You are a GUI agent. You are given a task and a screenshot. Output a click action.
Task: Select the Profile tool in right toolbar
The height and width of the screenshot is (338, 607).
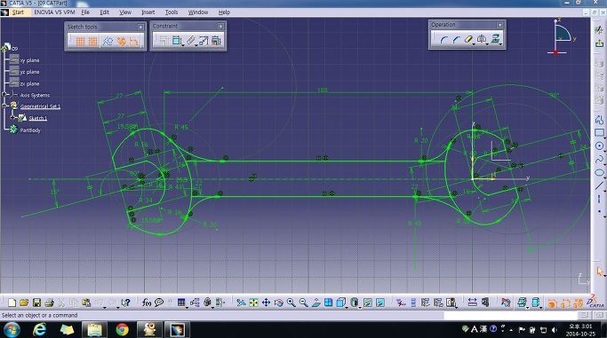point(599,120)
